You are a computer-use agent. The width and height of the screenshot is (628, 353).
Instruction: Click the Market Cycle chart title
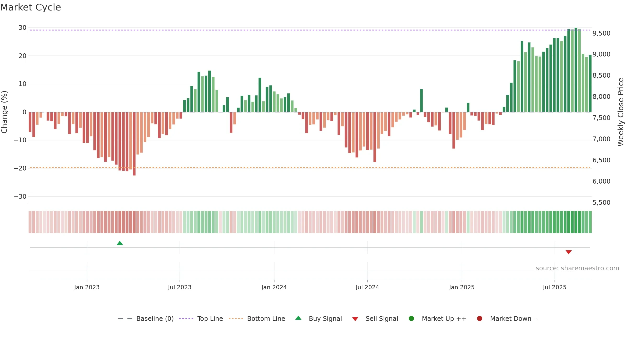(31, 7)
